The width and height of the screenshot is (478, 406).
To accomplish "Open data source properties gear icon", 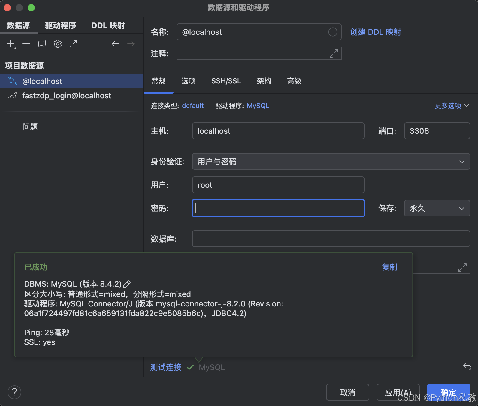I will (x=57, y=44).
